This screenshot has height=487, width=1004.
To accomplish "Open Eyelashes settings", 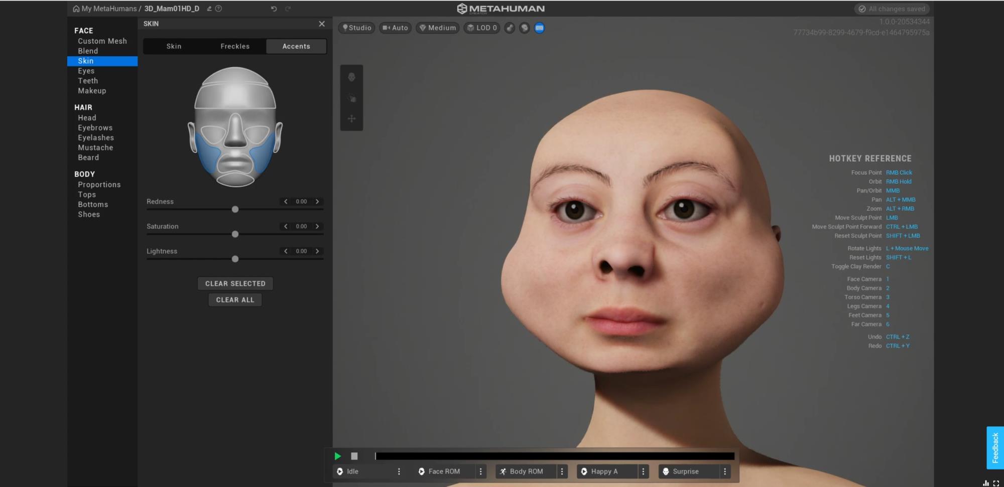I will 96,137.
